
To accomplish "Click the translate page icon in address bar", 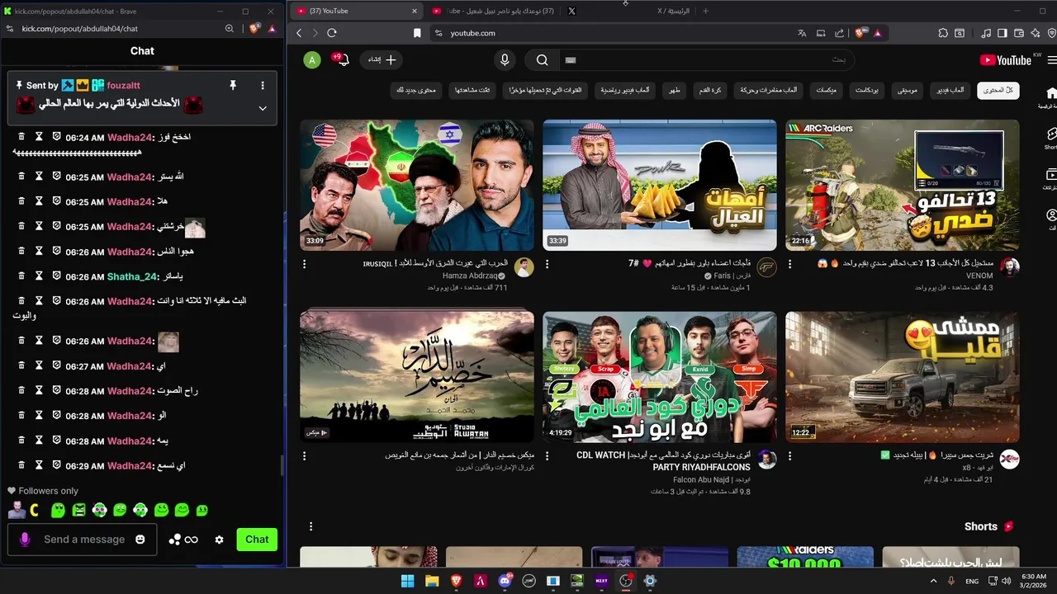I will (801, 33).
